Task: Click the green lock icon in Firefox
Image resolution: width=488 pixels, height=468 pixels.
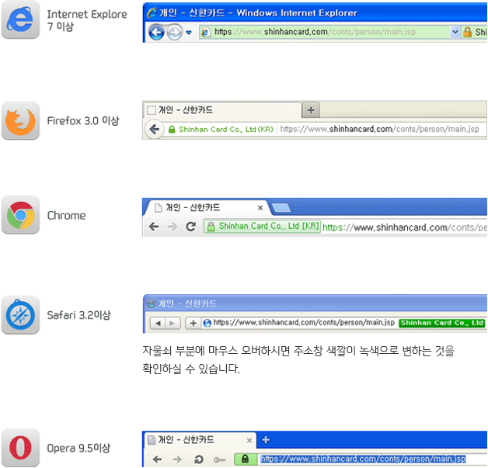Action: 172,130
